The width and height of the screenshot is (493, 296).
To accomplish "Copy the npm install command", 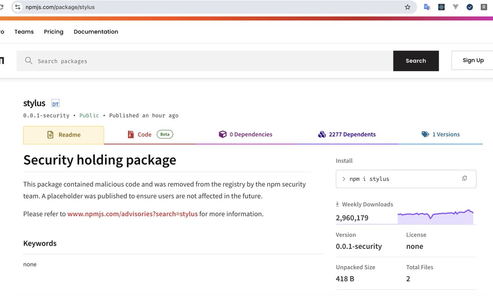I will [x=465, y=178].
